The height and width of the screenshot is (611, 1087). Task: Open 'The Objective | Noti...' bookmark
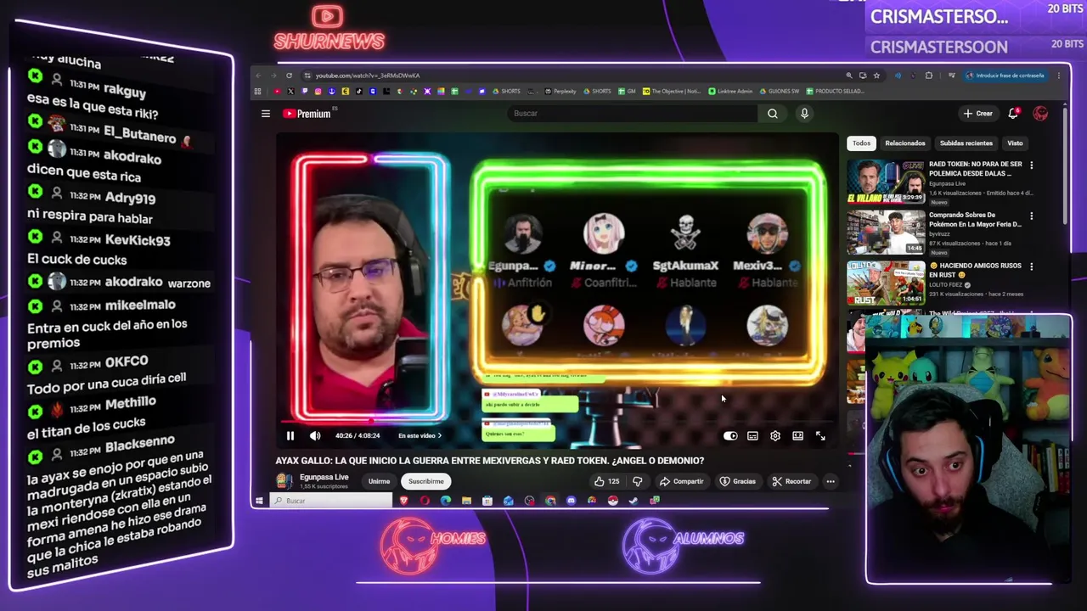tap(672, 91)
